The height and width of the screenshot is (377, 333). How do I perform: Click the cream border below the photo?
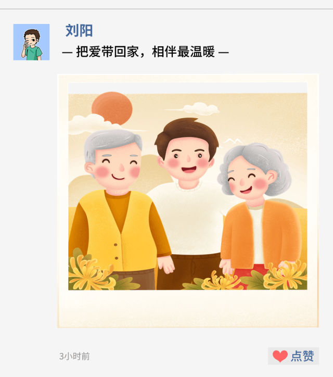tap(188, 308)
